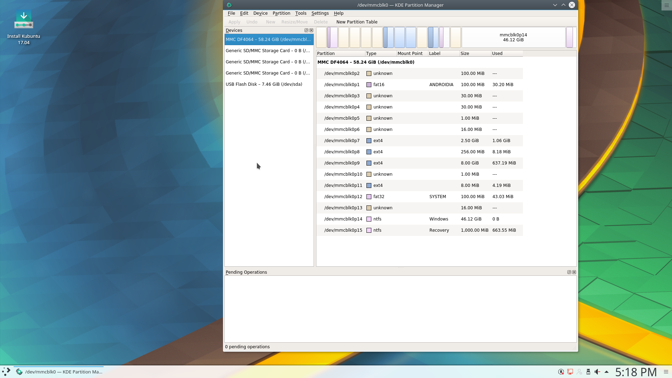This screenshot has height=378, width=672.
Task: Select the /dev/mmcblk0p2 partition row
Action: click(x=419, y=73)
